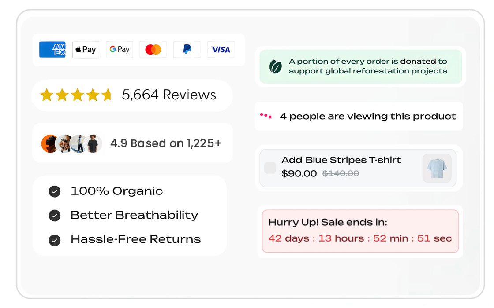Select the first gold rating star
Screen dimensions: 494x308
[x=47, y=95]
